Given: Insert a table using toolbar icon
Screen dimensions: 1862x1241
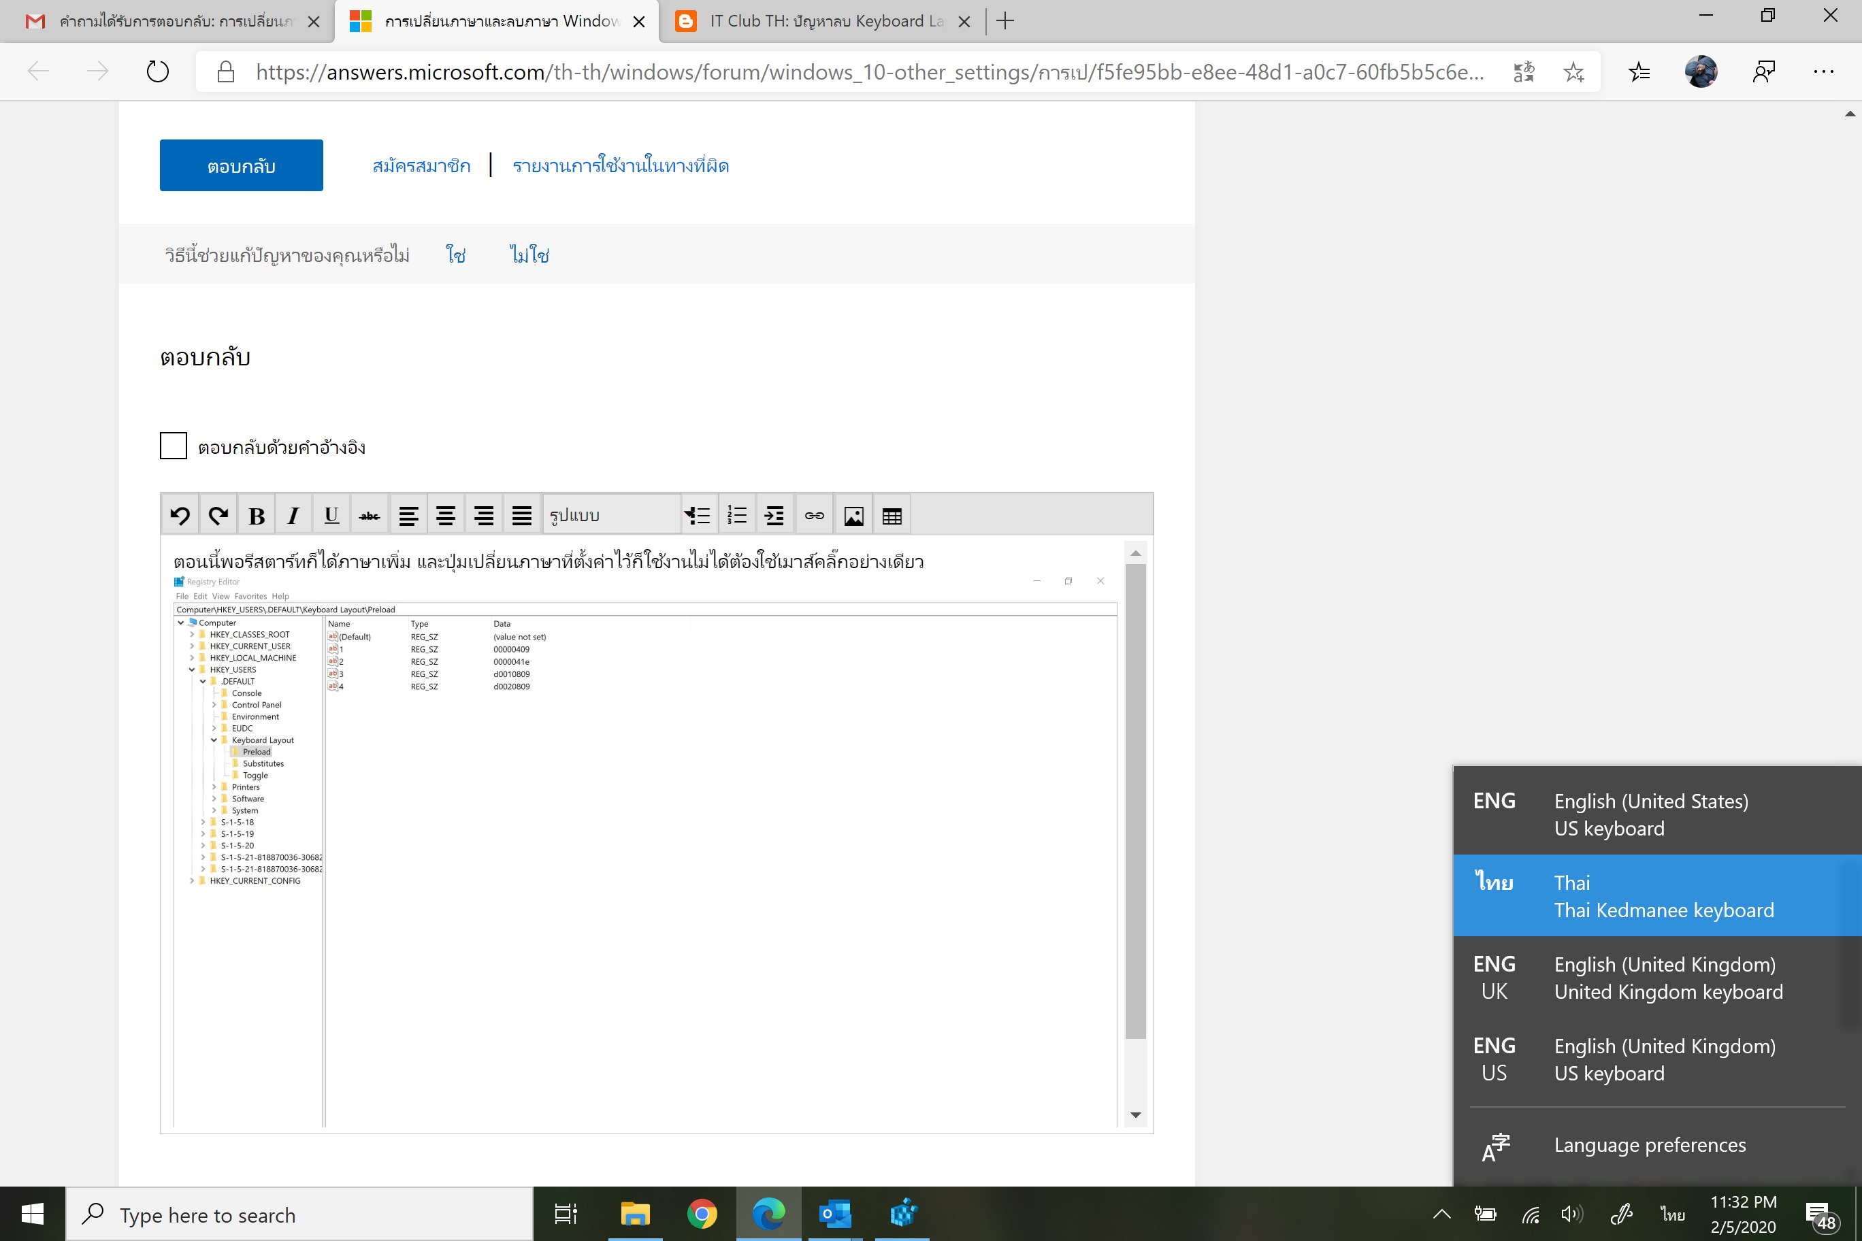Looking at the screenshot, I should tap(892, 516).
